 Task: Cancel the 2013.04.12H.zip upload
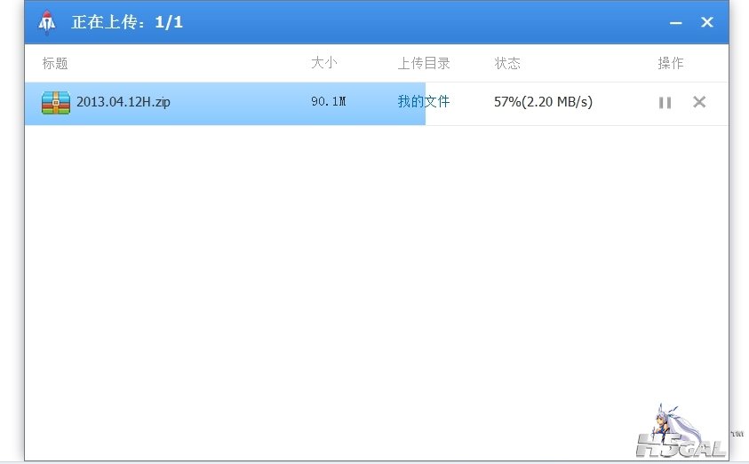tap(699, 102)
